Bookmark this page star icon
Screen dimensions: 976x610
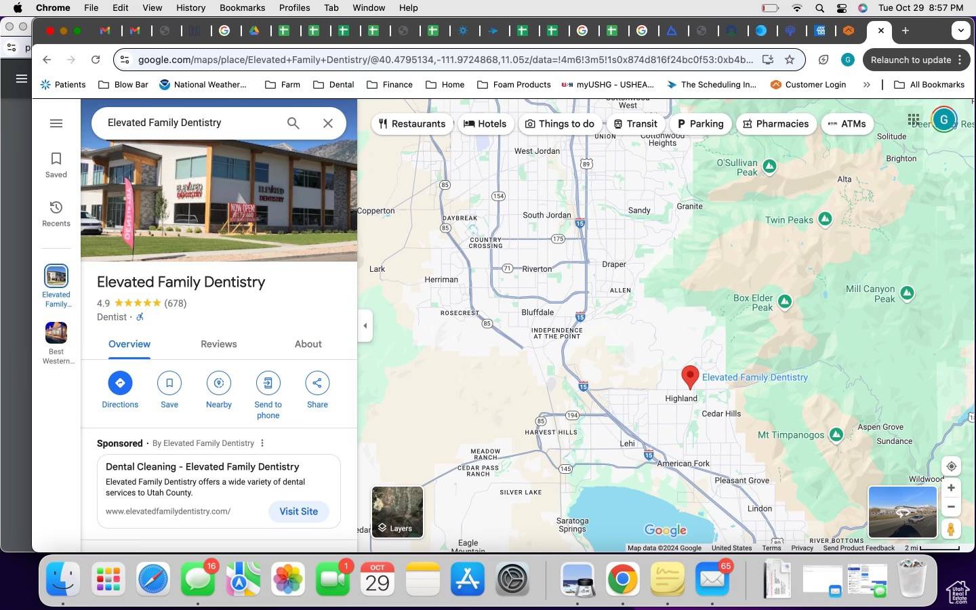[790, 60]
